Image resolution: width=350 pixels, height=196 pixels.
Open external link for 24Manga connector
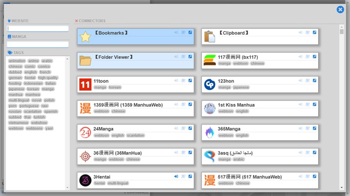[190, 128]
